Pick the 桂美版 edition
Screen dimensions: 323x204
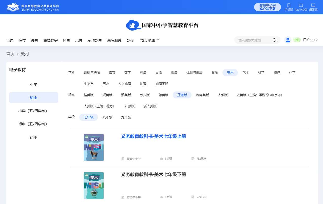(89, 95)
